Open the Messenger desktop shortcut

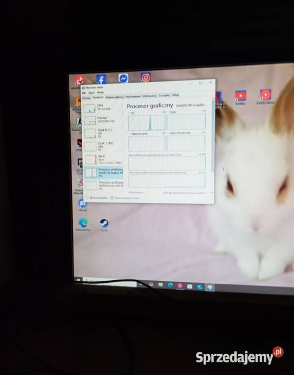pos(123,79)
